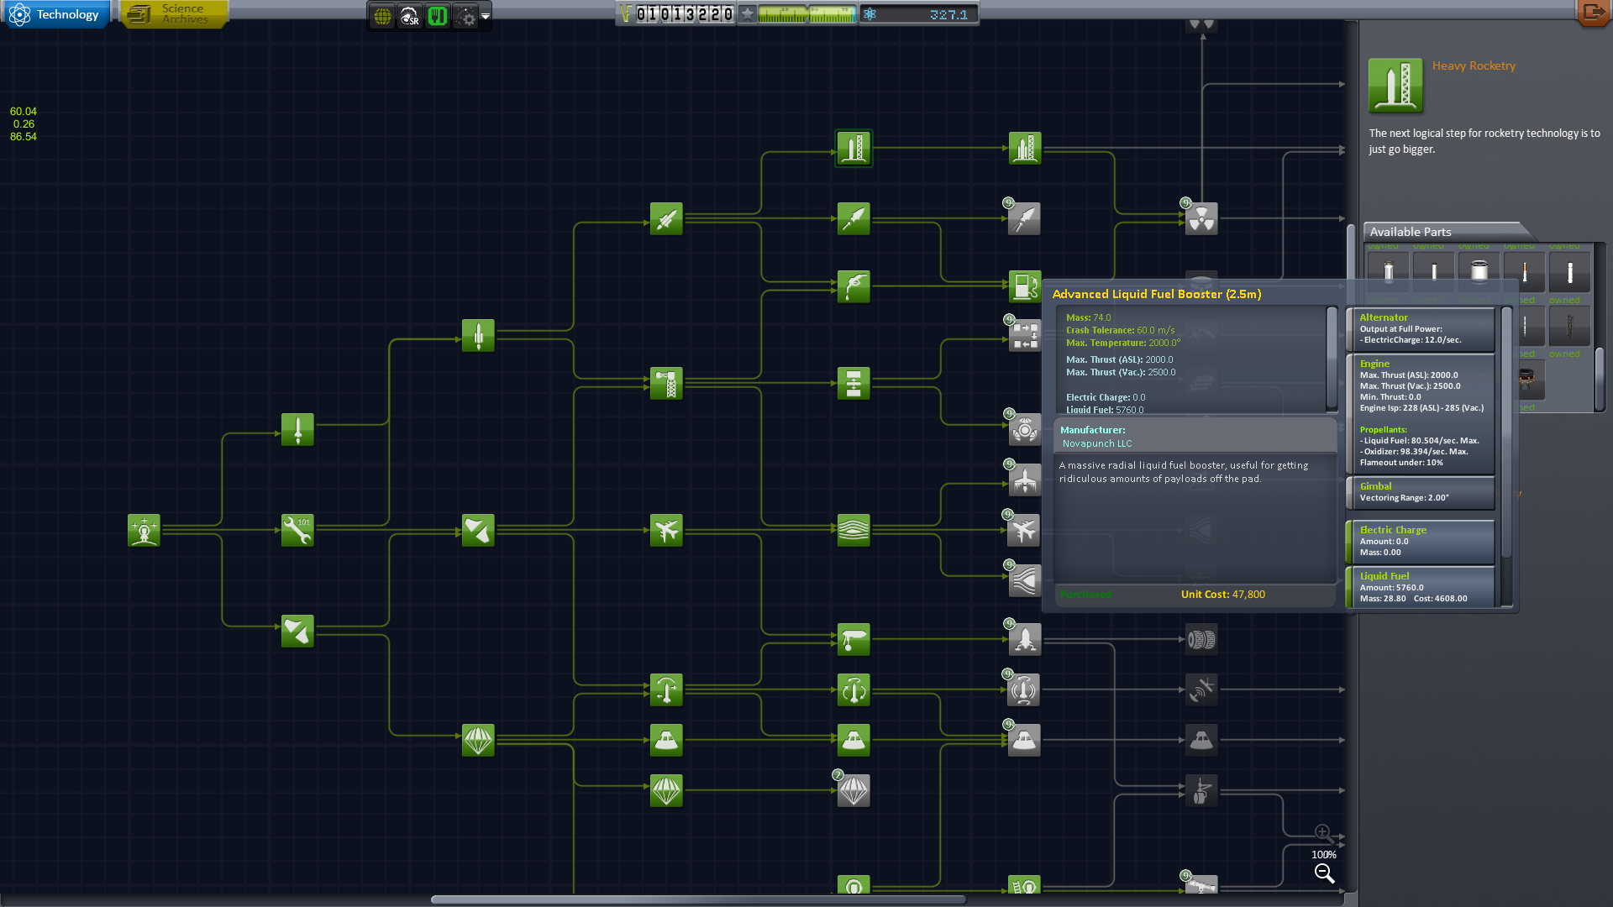Switch to the Science Archives tab
1613x907 pixels.
pyautogui.click(x=174, y=14)
